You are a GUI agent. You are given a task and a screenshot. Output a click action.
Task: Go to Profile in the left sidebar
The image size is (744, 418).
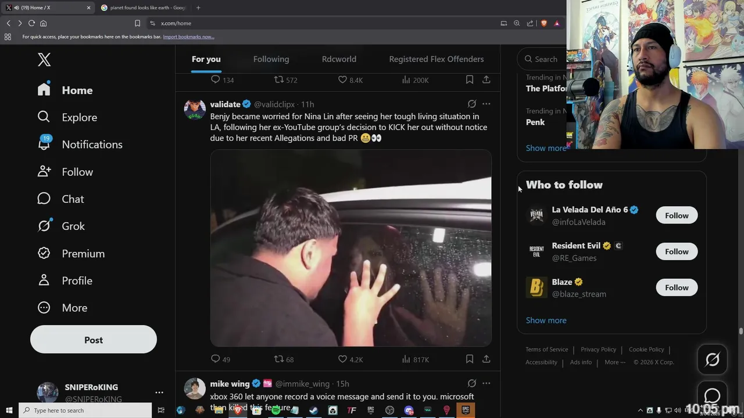click(65, 280)
